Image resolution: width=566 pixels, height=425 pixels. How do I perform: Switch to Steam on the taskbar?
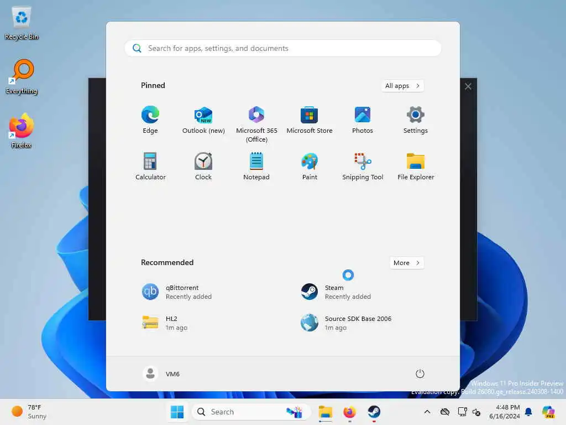(374, 412)
